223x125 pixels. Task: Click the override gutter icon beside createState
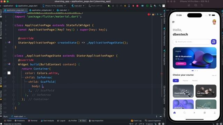coord(9,42)
